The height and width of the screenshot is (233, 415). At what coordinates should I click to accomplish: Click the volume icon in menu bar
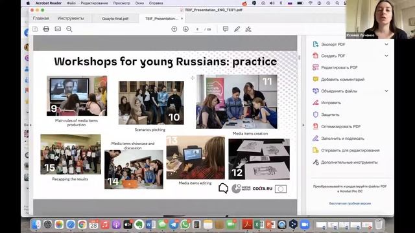point(272,3)
